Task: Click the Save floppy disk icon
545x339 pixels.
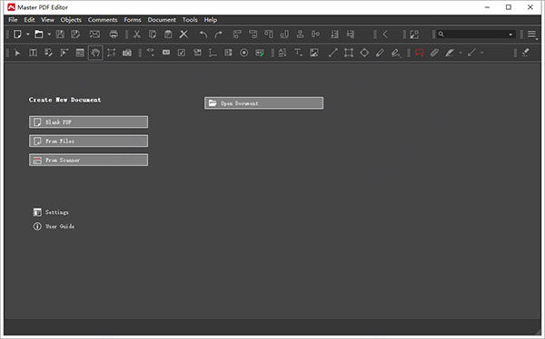Action: coord(60,34)
